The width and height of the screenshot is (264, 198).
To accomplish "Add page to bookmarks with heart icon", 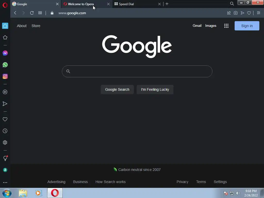I will [x=249, y=13].
